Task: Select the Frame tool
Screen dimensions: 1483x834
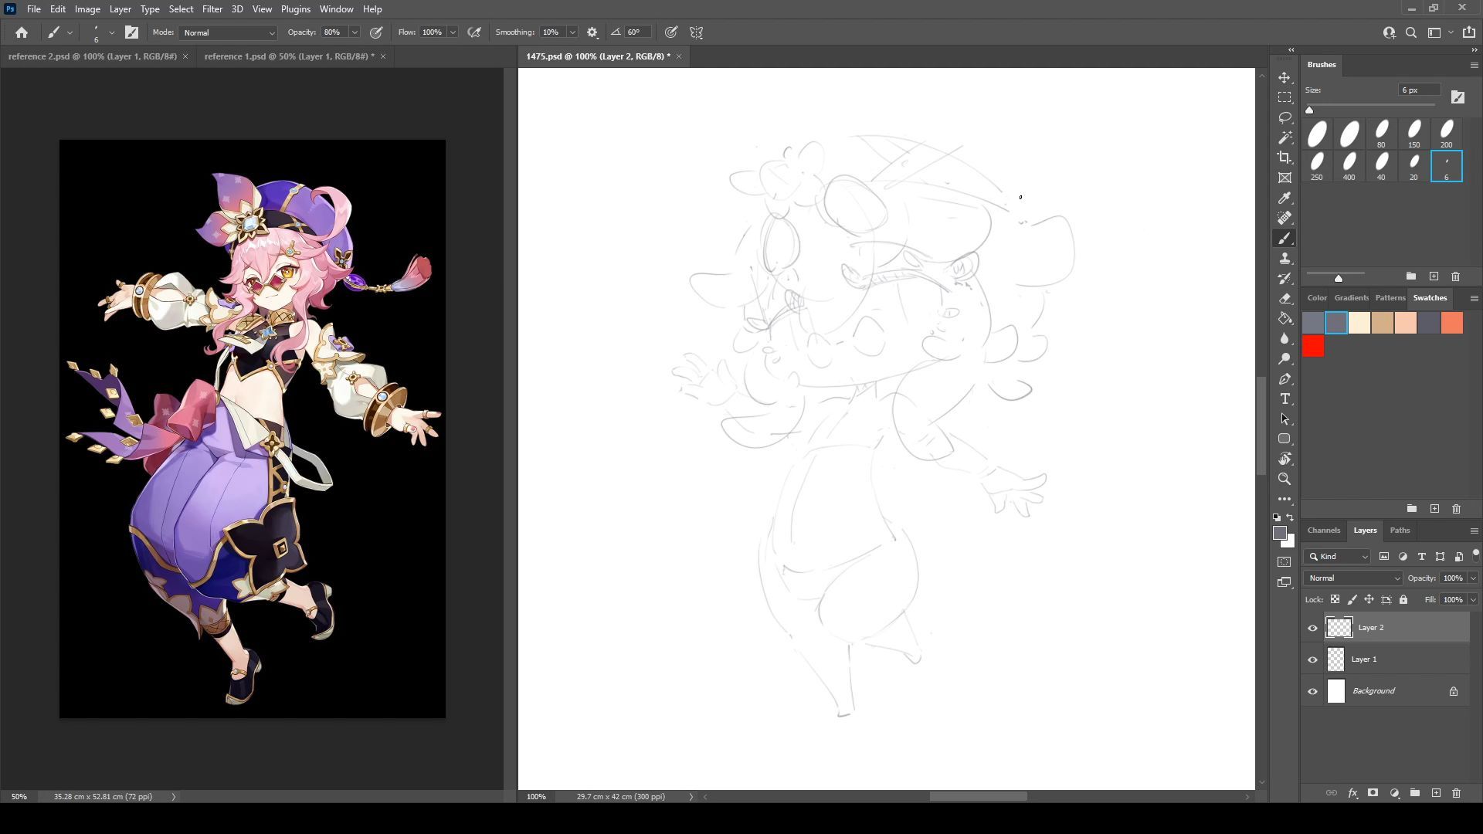Action: 1284,178
